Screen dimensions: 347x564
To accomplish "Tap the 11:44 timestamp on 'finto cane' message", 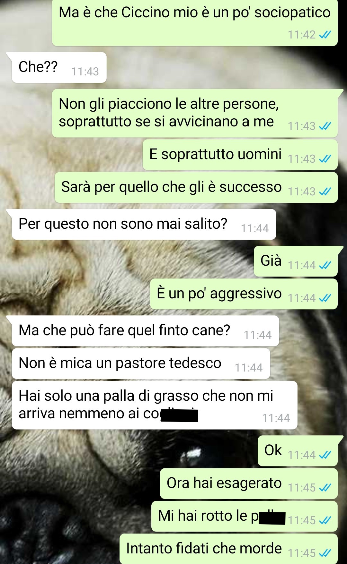I will pos(258,335).
